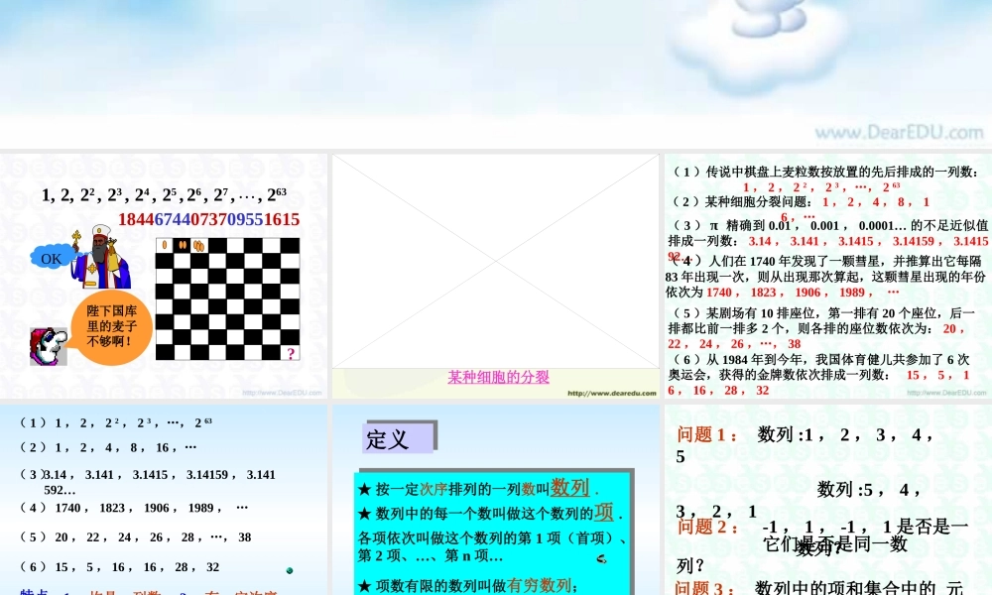Viewport: 992px width, 595px height.
Task: Click the 问题1 label
Action: (x=707, y=435)
